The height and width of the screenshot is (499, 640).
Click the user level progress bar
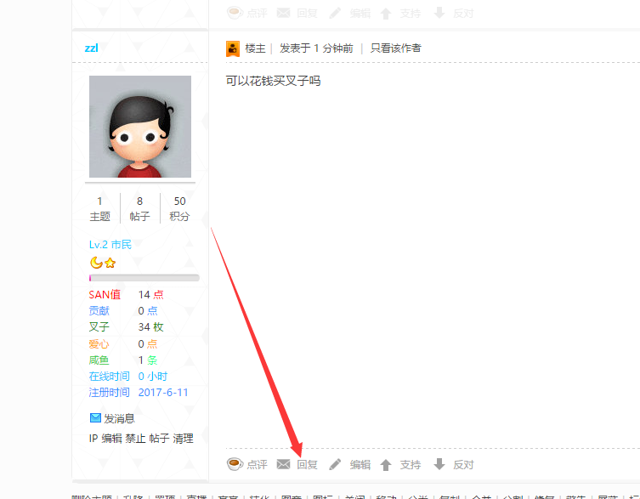pos(144,278)
